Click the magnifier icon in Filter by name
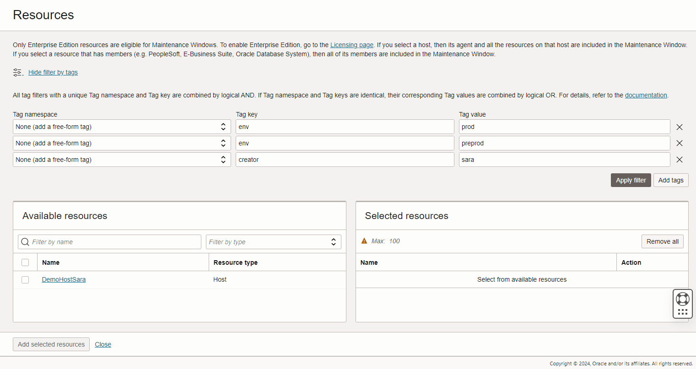This screenshot has height=369, width=696. [25, 241]
